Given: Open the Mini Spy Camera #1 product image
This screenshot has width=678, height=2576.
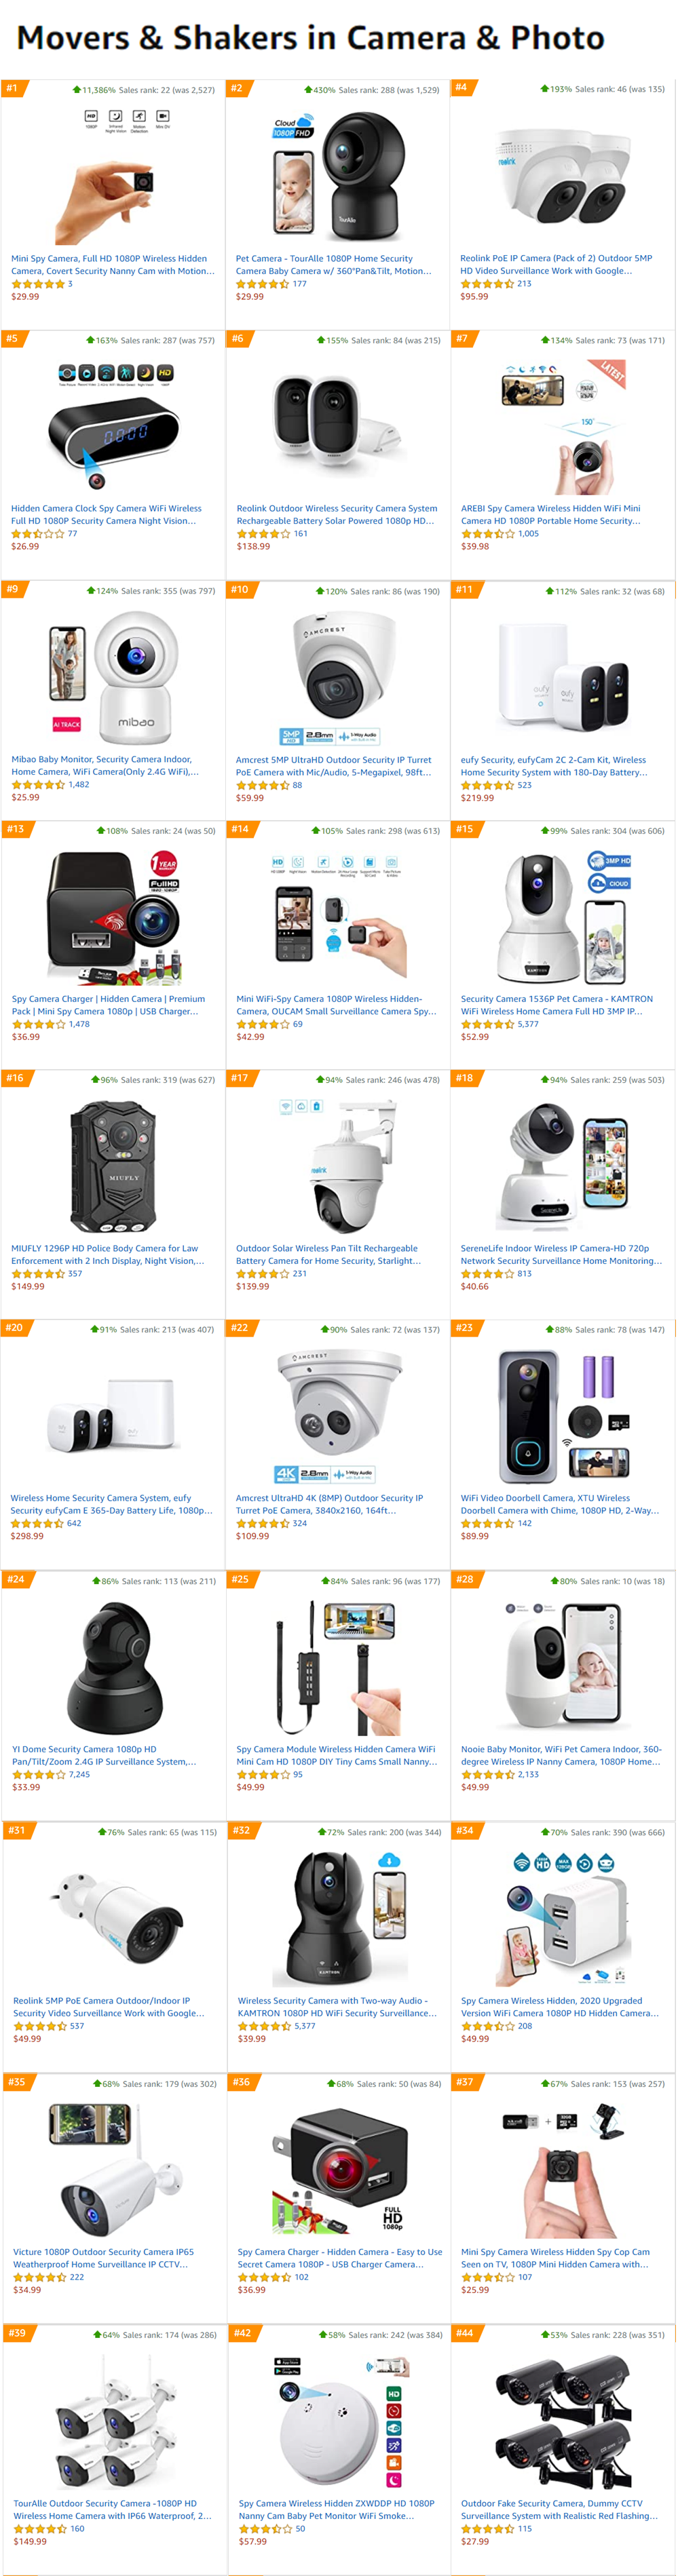Looking at the screenshot, I should (112, 177).
